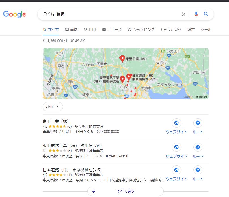This screenshot has width=229, height=197.
Task: Click the すべて表示 button
Action: click(126, 191)
